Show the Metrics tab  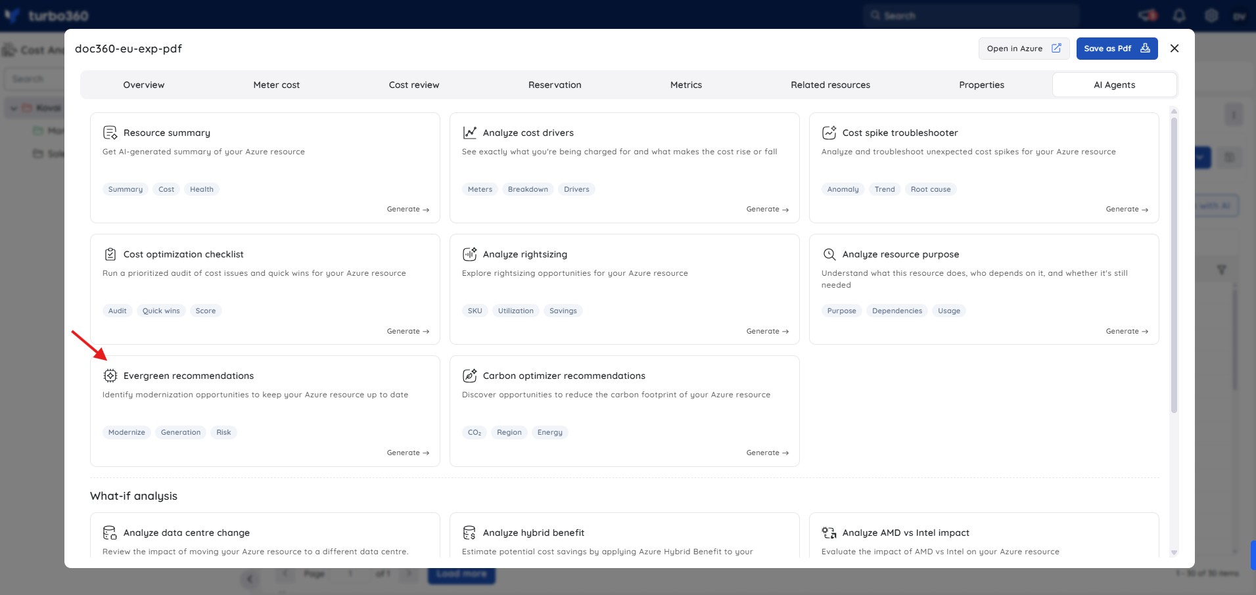(686, 85)
